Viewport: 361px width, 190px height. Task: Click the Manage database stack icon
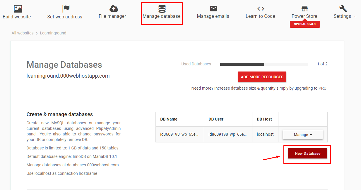point(162,8)
